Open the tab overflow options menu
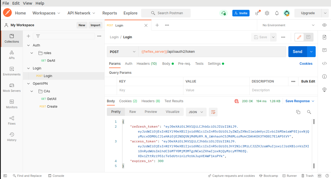Viewport: 331px width, 179px height. coord(167,25)
